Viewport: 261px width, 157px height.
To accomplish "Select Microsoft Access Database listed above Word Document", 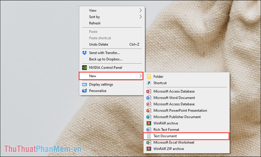I will coord(174,91).
